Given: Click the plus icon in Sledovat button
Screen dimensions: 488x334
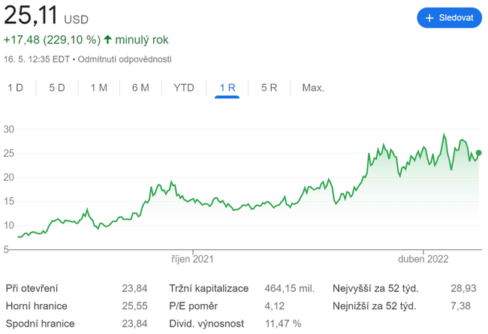Looking at the screenshot, I should tap(429, 18).
